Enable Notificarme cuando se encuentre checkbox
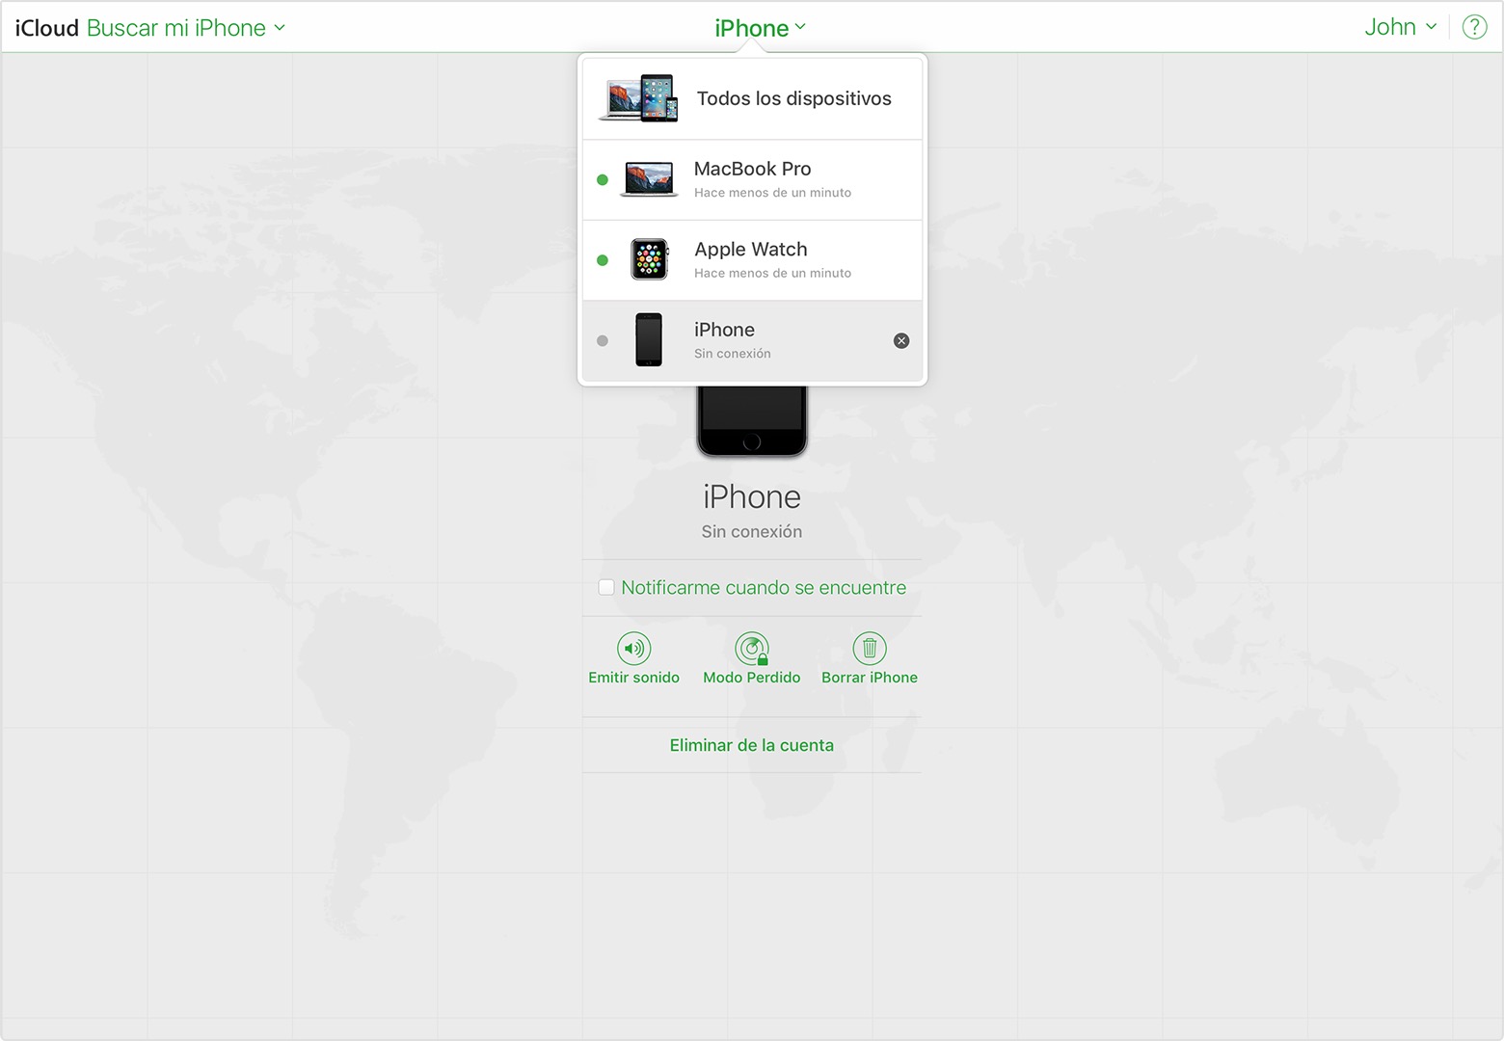Viewport: 1504px width, 1041px height. point(606,587)
